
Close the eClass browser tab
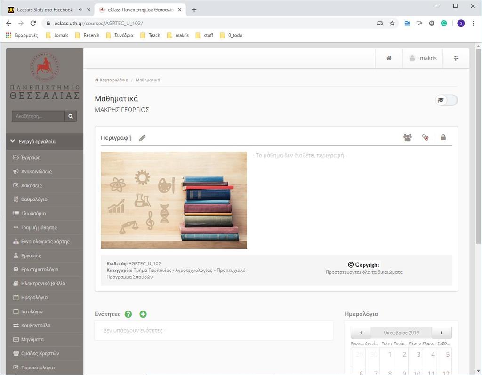(x=180, y=10)
